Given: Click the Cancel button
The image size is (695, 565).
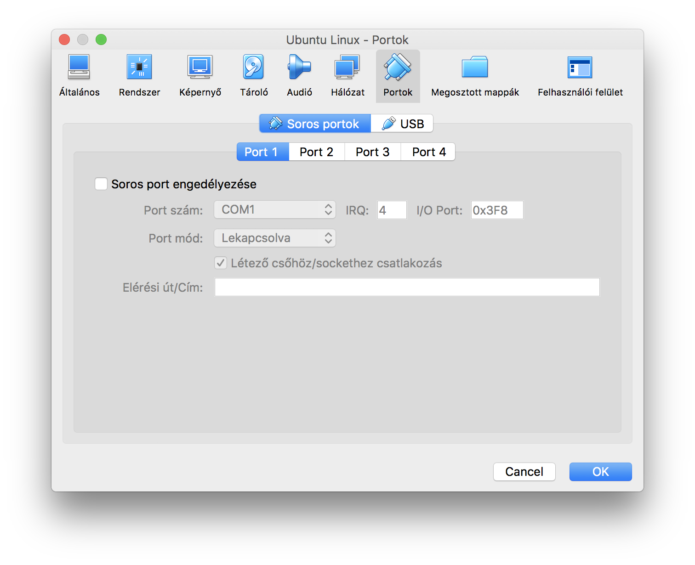Looking at the screenshot, I should 524,472.
